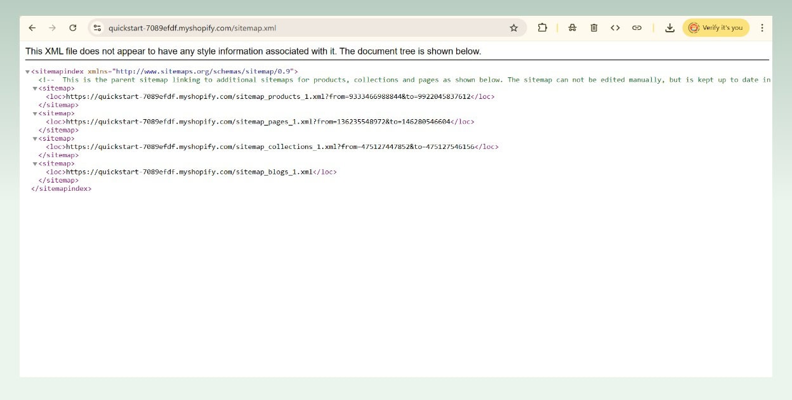Viewport: 792px width, 400px height.
Task: Click the sitemap_collections_1.xml URL text
Action: pyautogui.click(x=270, y=146)
